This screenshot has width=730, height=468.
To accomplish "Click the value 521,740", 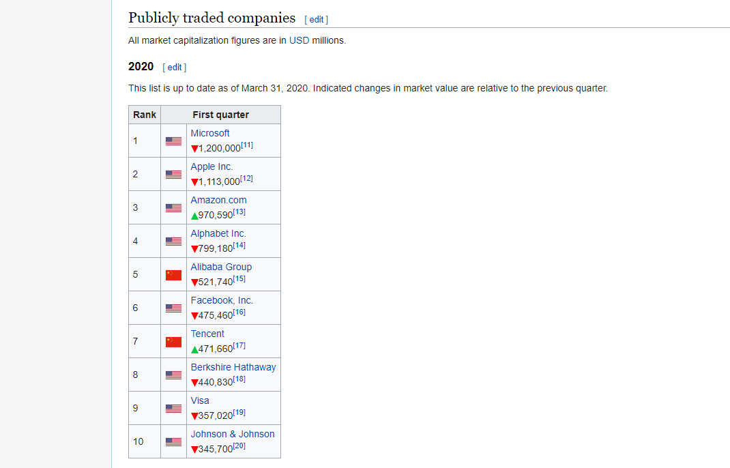I will coord(216,282).
